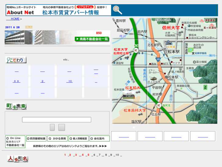Go to ranking number 5
Screen dimensions: 222x167
(88, 155)
